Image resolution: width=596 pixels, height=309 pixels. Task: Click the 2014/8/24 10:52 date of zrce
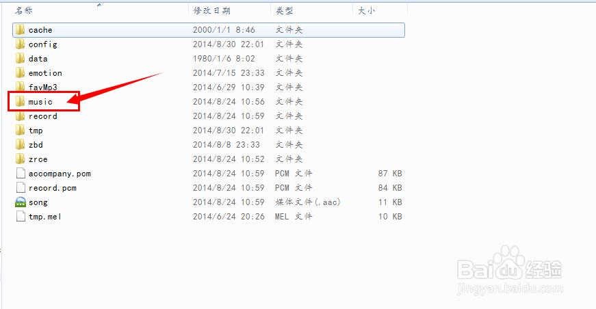pyautogui.click(x=229, y=159)
